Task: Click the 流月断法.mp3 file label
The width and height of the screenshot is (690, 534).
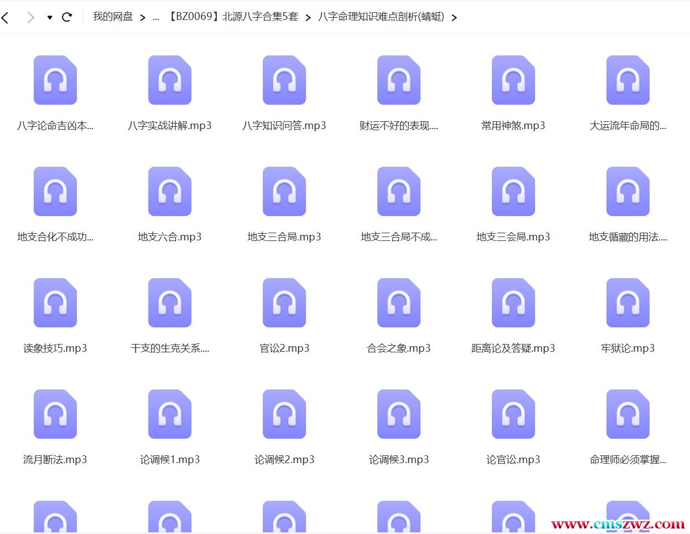Action: (x=55, y=460)
